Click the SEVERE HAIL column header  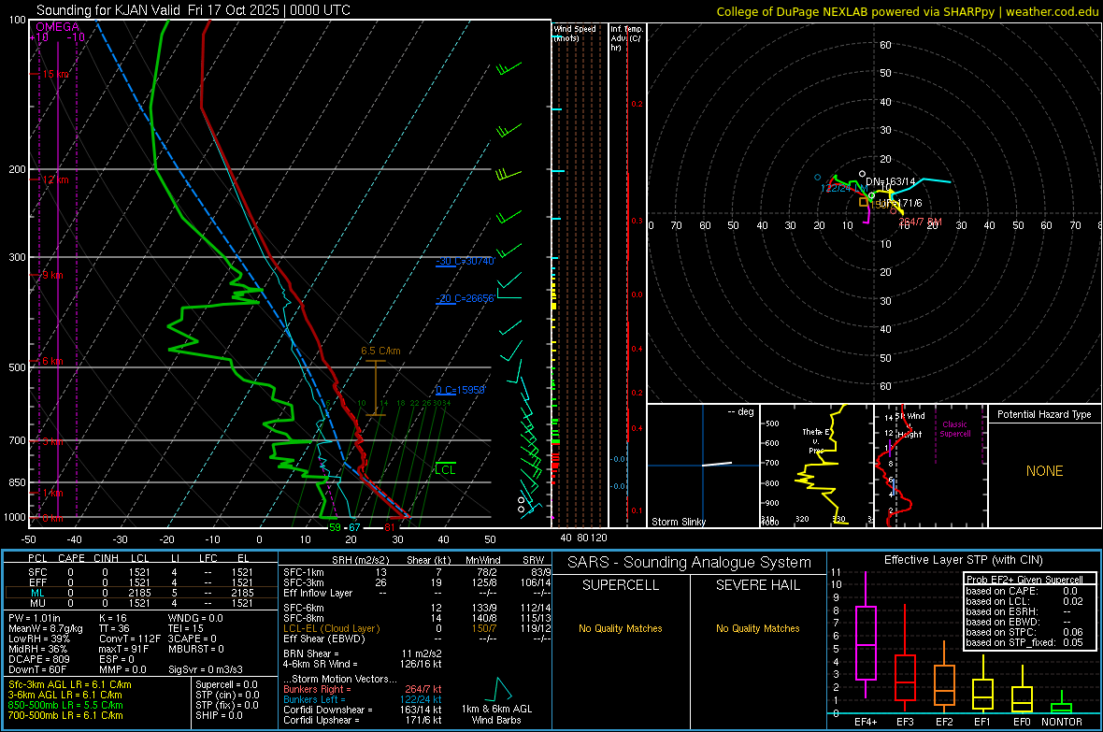757,585
